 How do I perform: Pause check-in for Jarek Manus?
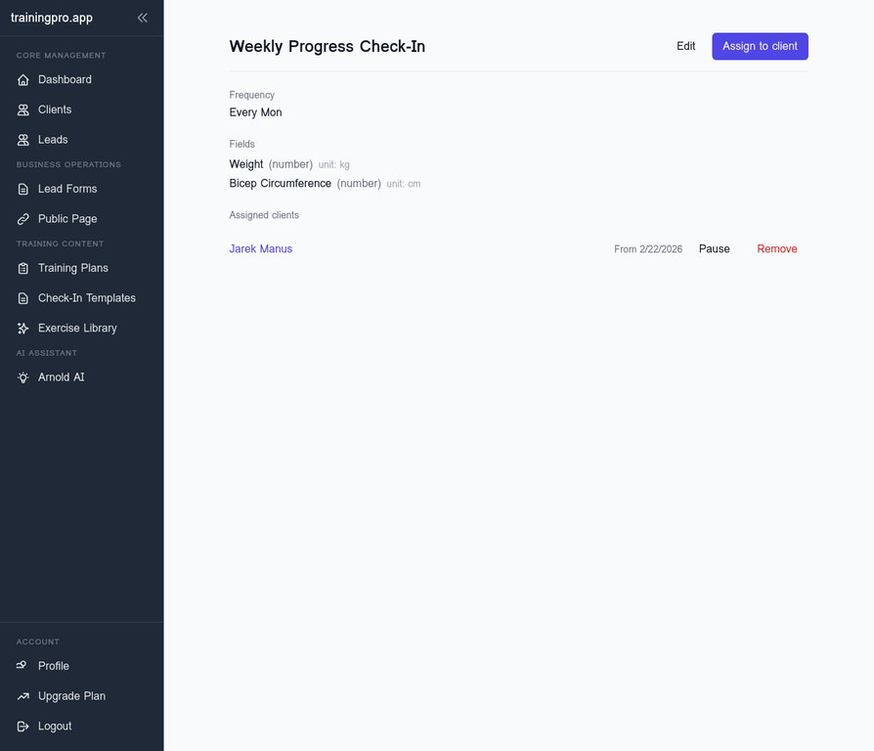pyautogui.click(x=714, y=248)
